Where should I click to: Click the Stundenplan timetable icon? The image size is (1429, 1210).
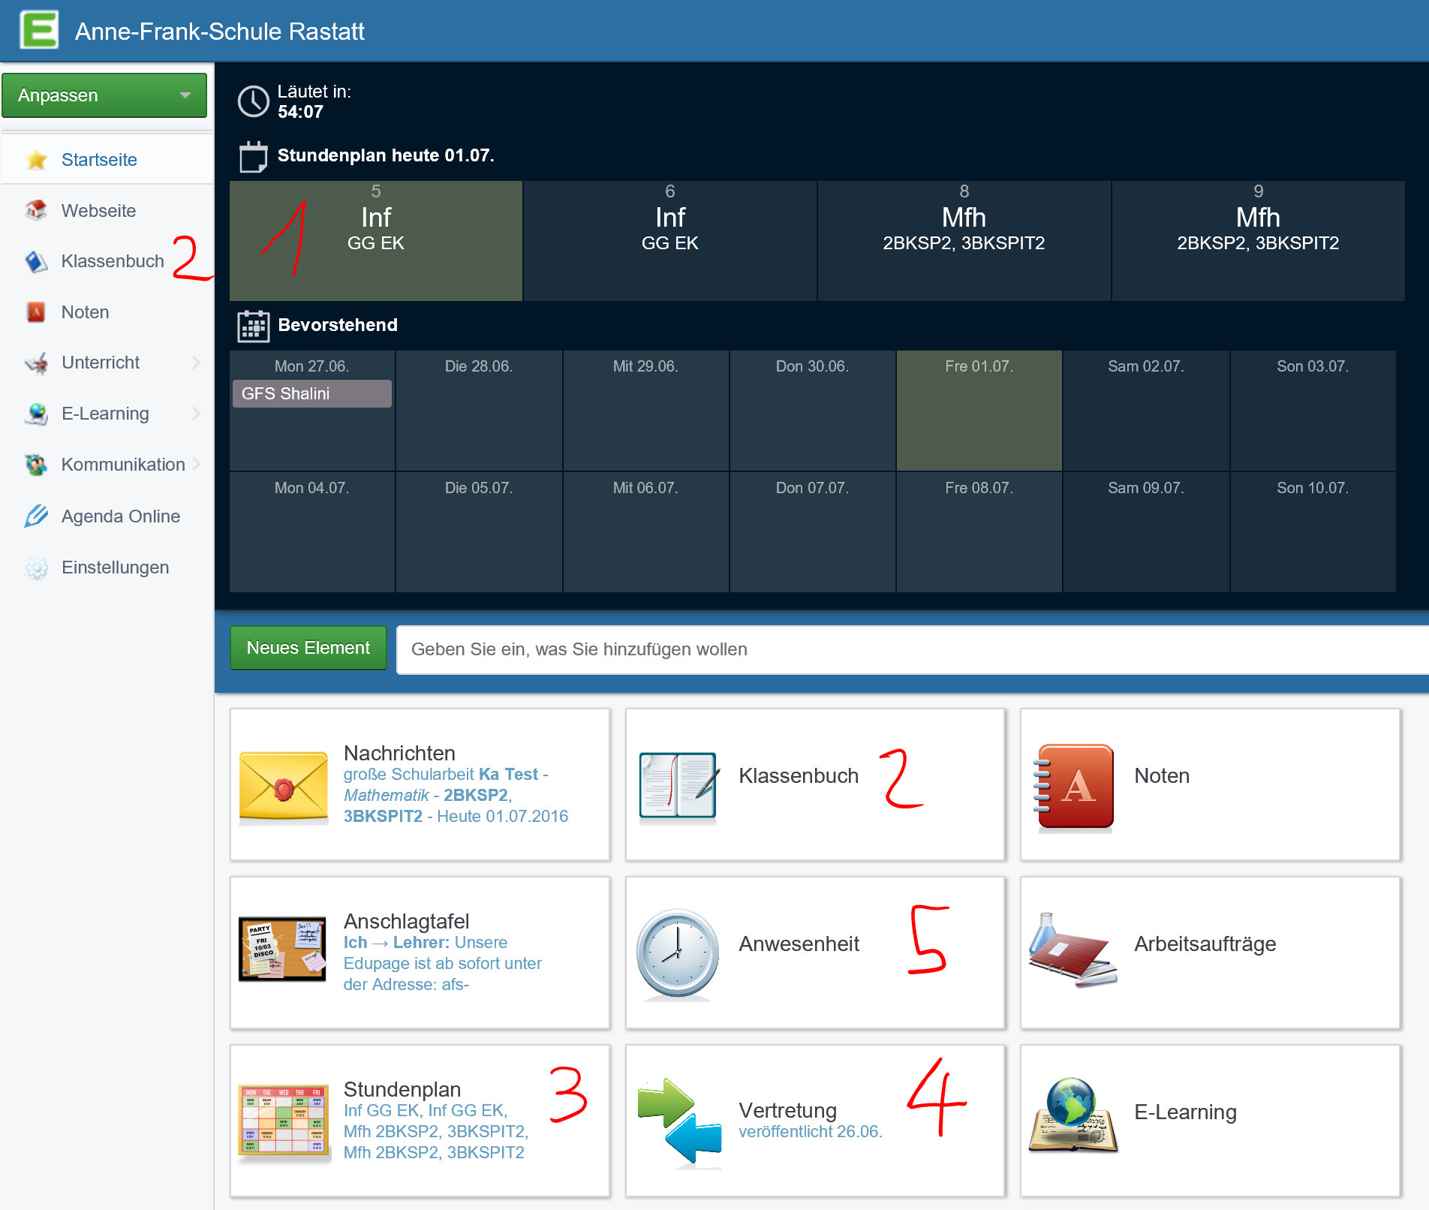tap(283, 1120)
